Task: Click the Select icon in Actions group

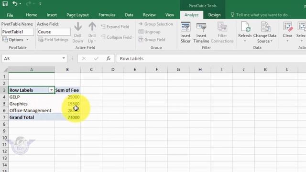Action: tap(302, 27)
